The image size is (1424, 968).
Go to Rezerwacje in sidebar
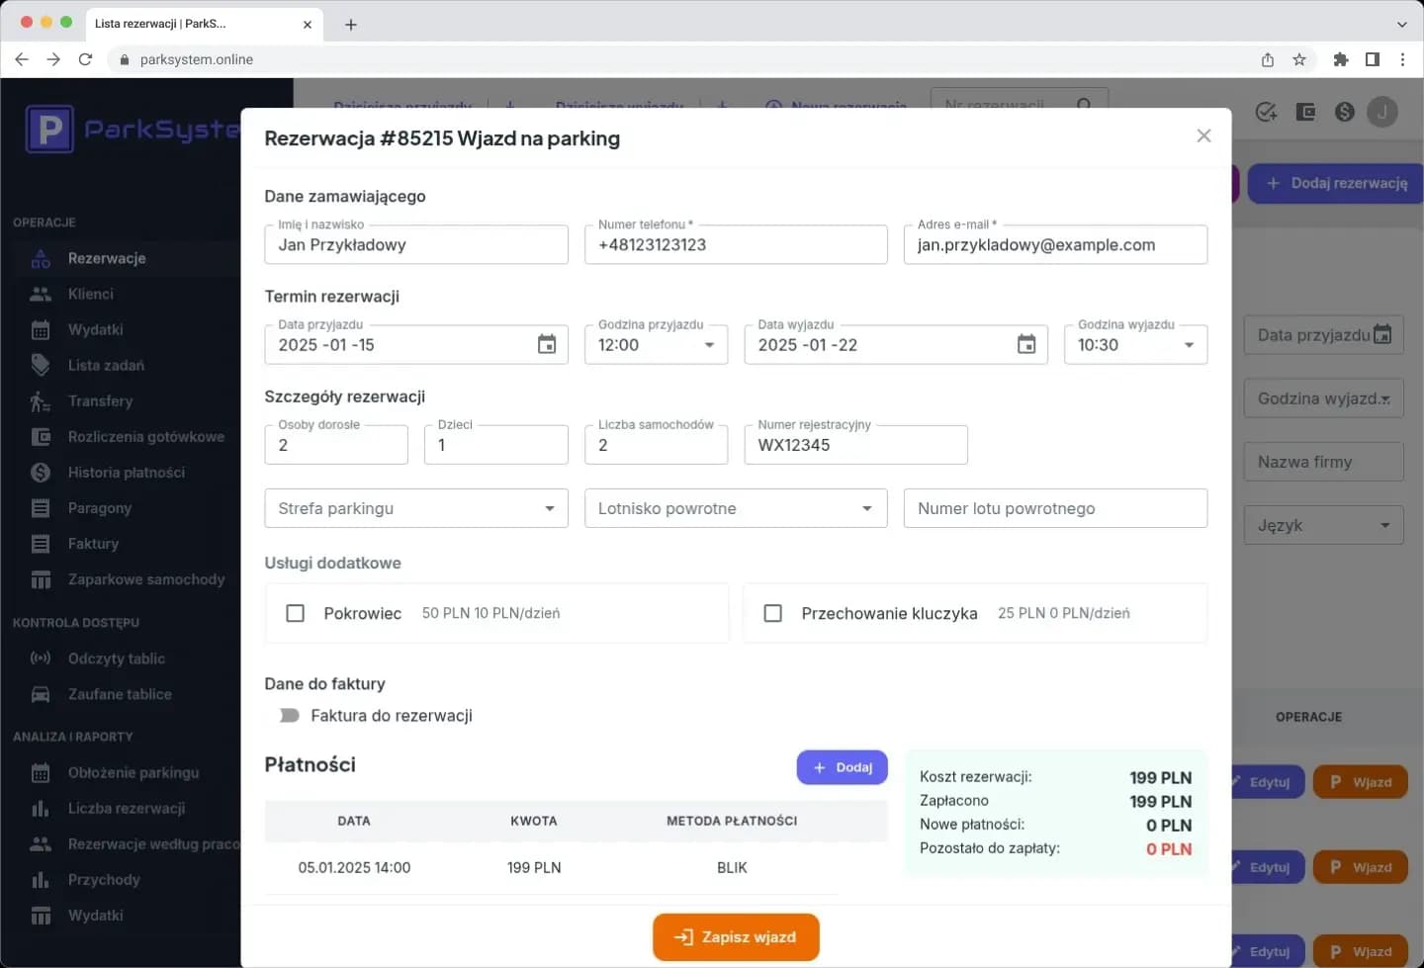pyautogui.click(x=107, y=258)
